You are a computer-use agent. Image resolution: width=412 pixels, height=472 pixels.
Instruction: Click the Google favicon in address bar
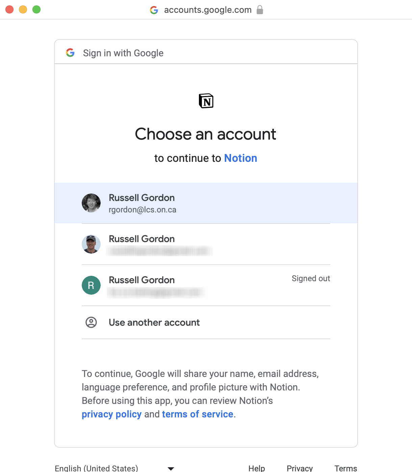coord(154,10)
